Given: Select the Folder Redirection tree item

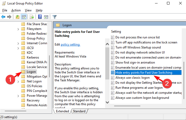Looking at the screenshot, I should pyautogui.click(x=37, y=34).
